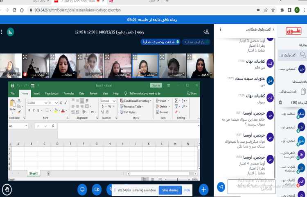This screenshot has width=307, height=197.
Task: Click the browser bookmark star icon
Action: [273, 10]
